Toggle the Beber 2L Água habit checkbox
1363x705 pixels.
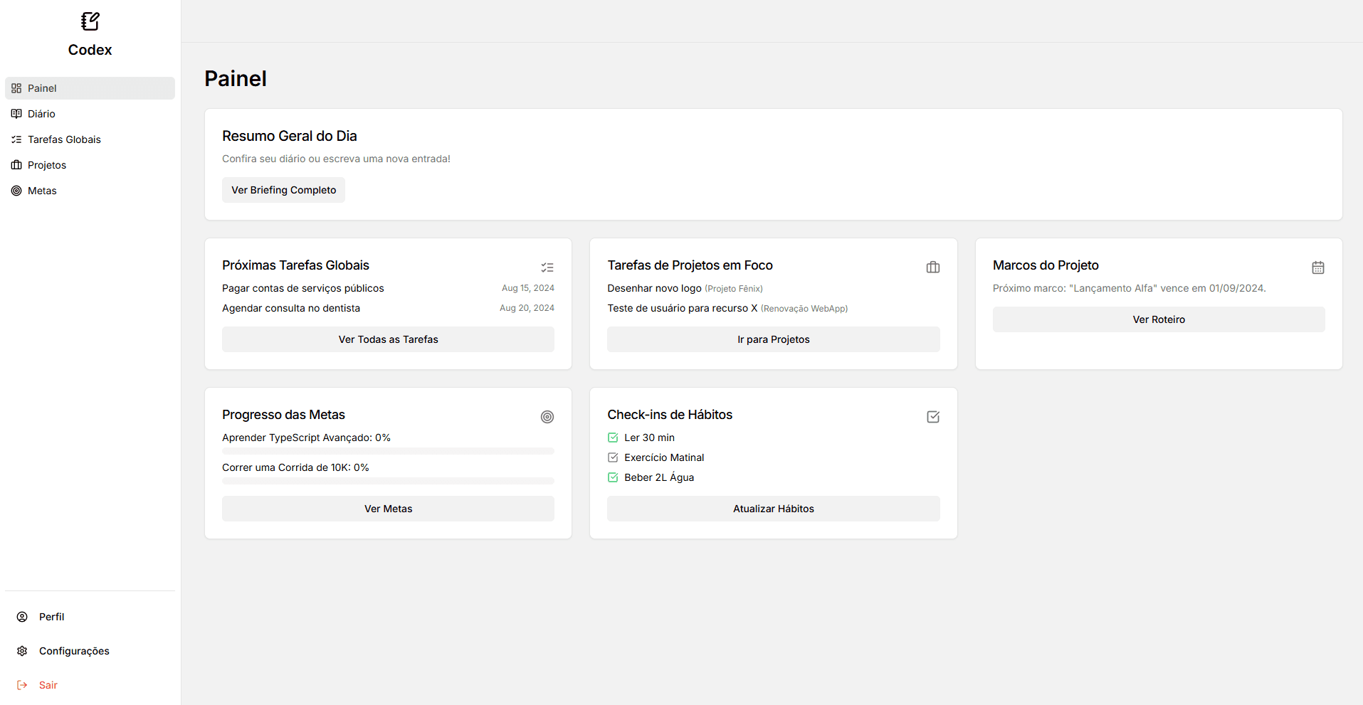point(613,477)
